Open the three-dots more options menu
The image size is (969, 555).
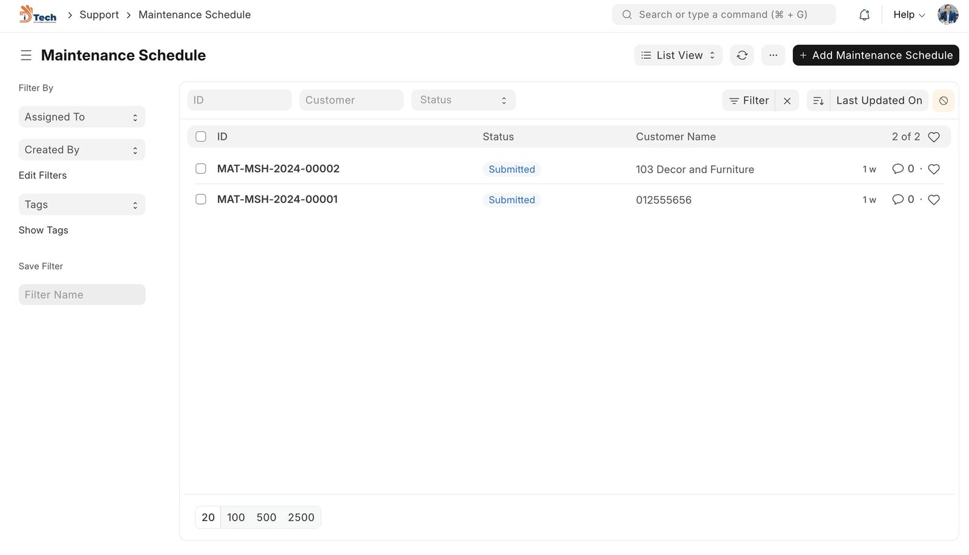(x=773, y=55)
